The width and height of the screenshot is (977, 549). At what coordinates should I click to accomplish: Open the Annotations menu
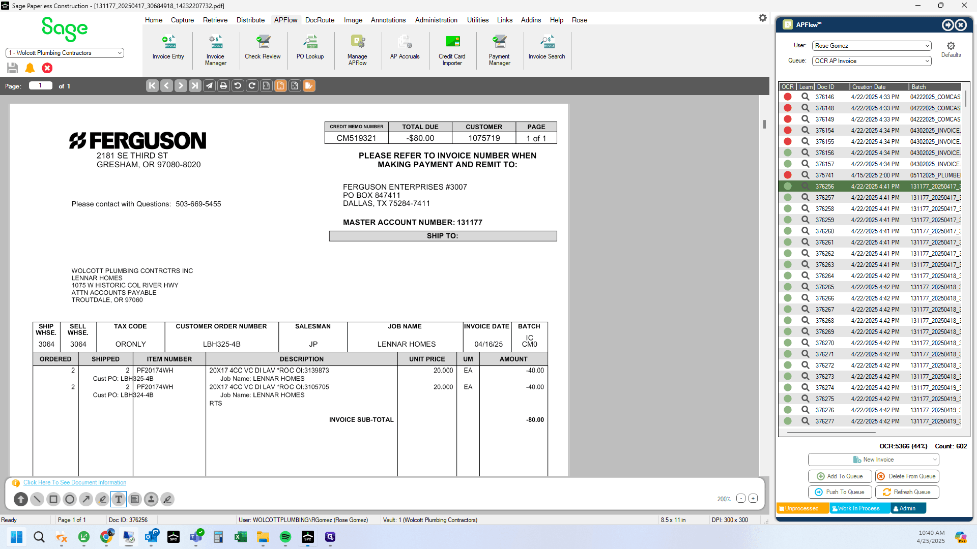388,20
